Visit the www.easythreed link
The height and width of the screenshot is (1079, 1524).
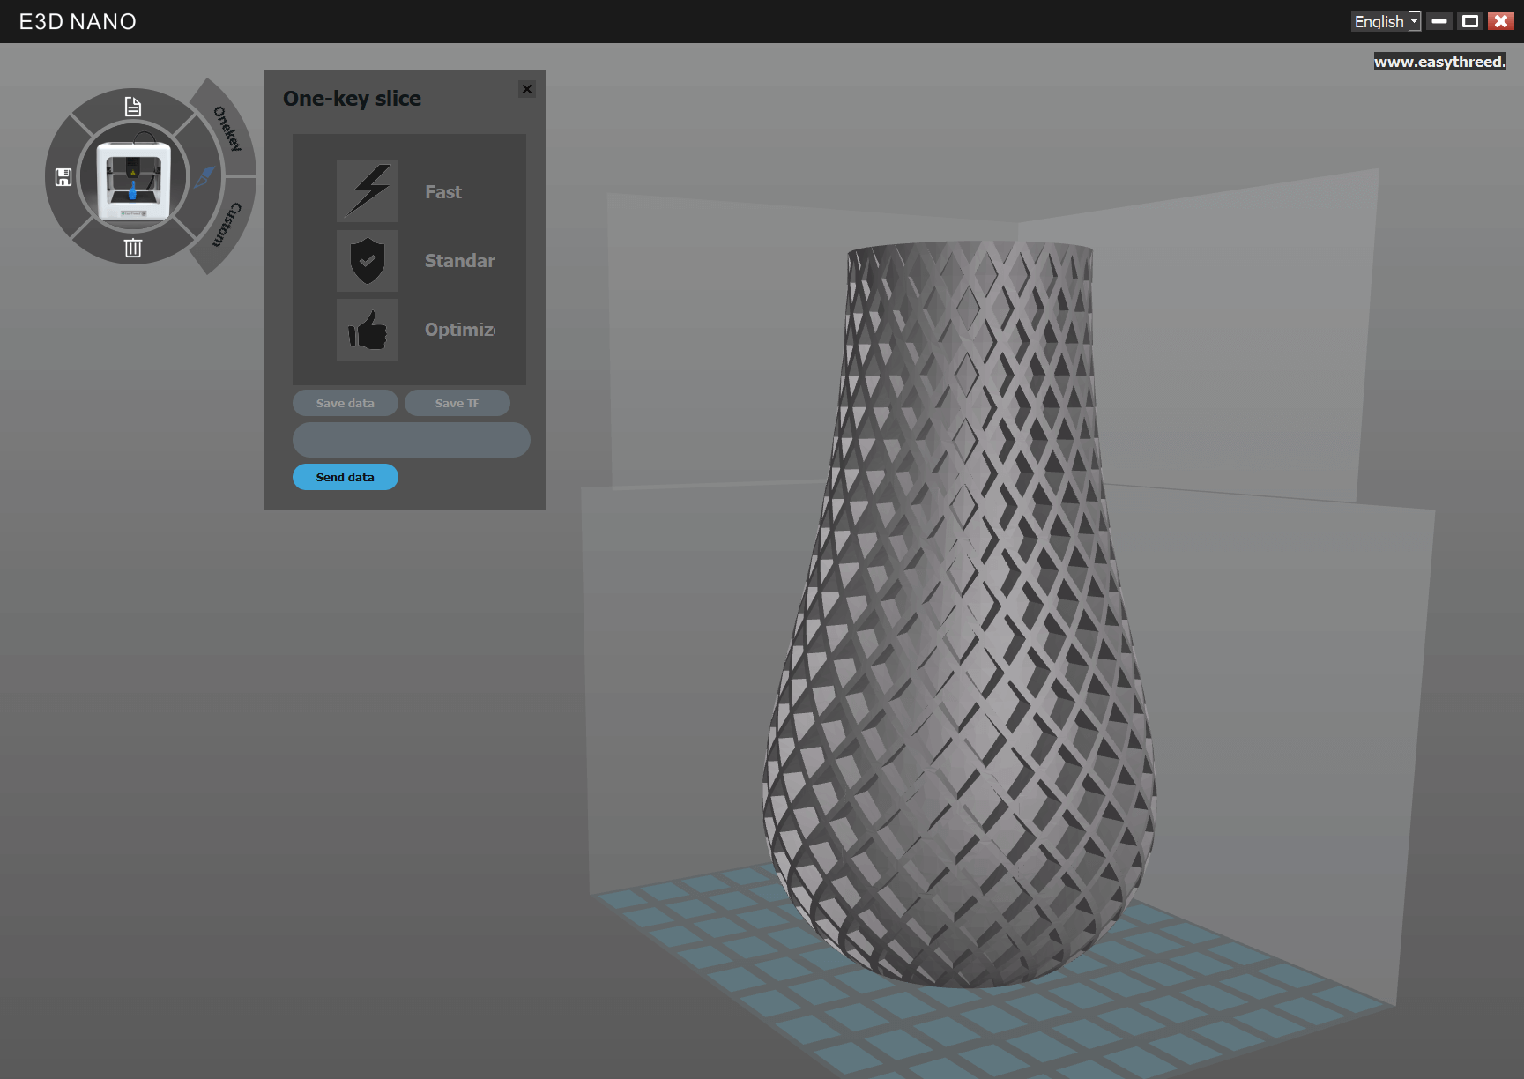point(1440,61)
